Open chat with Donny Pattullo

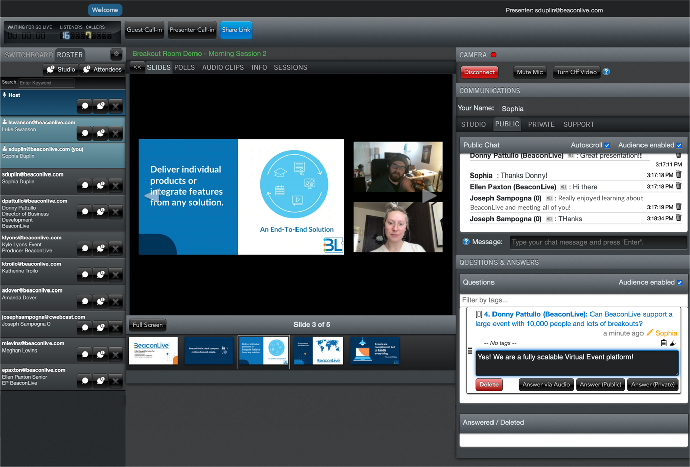pos(85,212)
